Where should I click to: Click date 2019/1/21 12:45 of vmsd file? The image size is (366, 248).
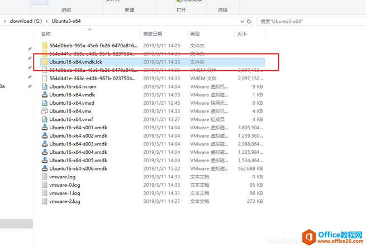[x=161, y=103]
